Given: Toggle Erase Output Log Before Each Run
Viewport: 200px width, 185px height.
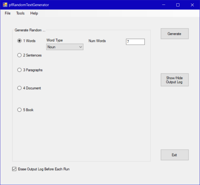Looking at the screenshot, I should click(14, 169).
